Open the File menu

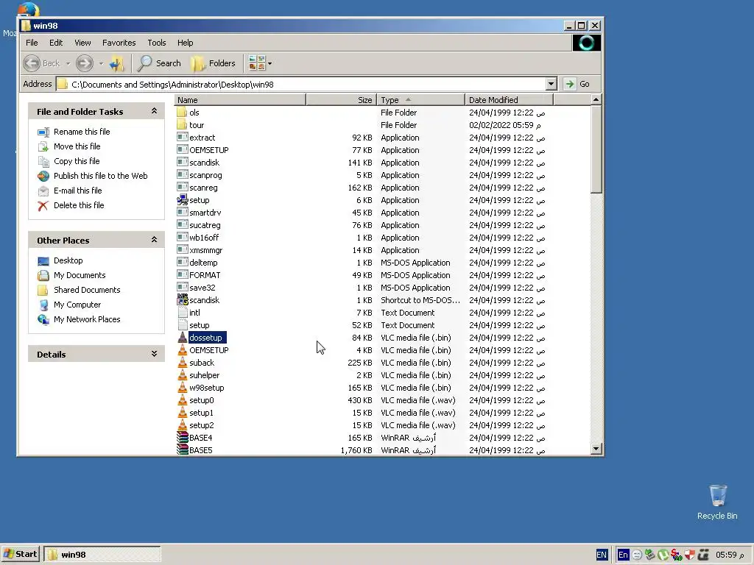point(32,43)
